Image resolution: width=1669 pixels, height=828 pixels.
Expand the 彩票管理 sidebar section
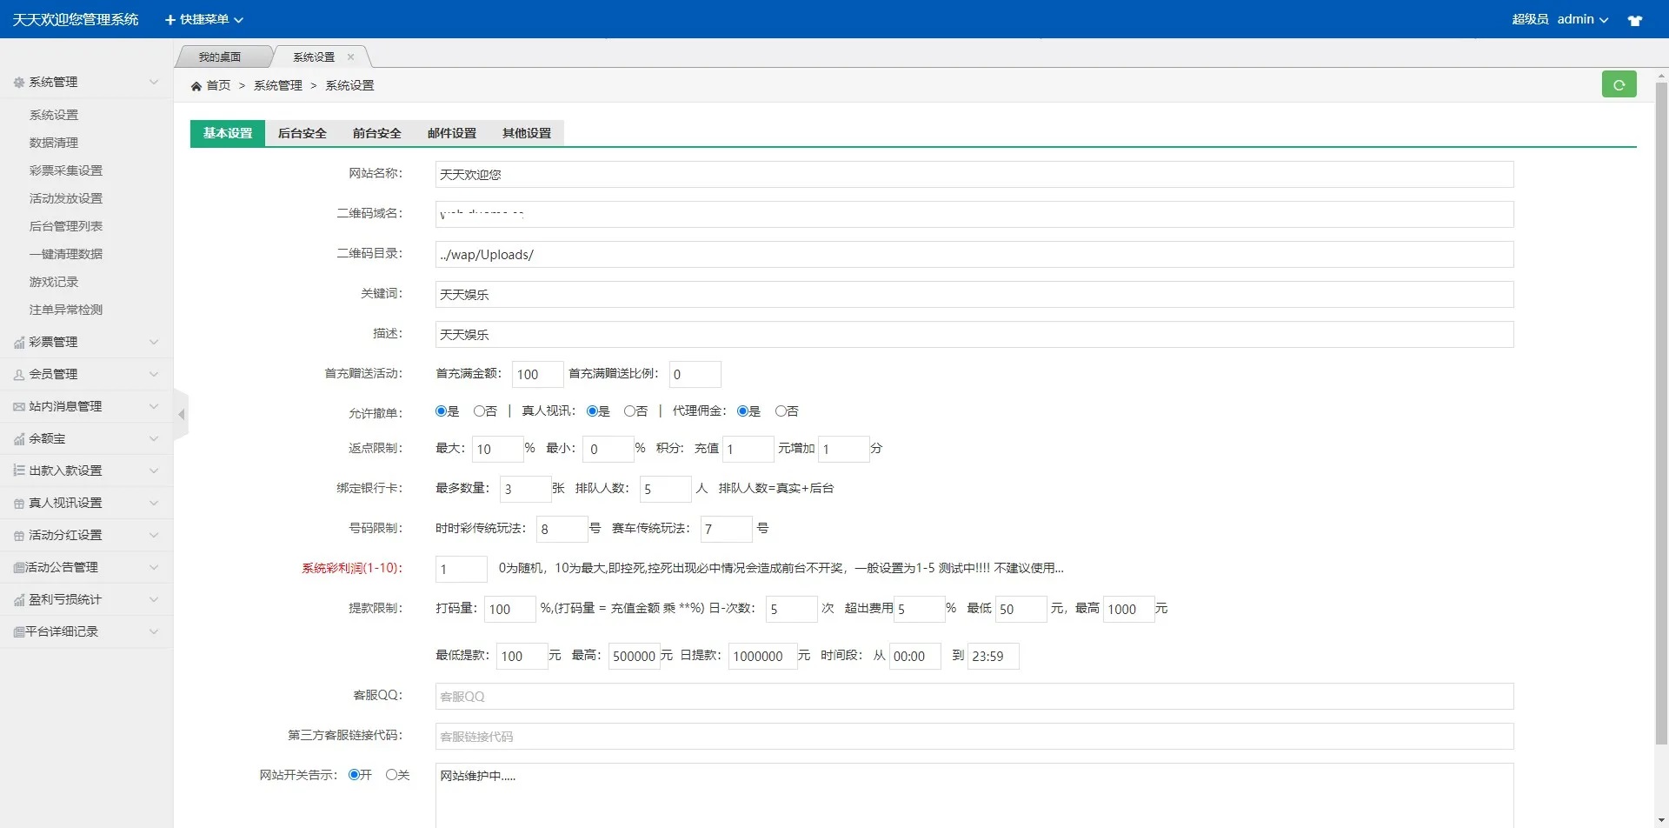(x=85, y=343)
